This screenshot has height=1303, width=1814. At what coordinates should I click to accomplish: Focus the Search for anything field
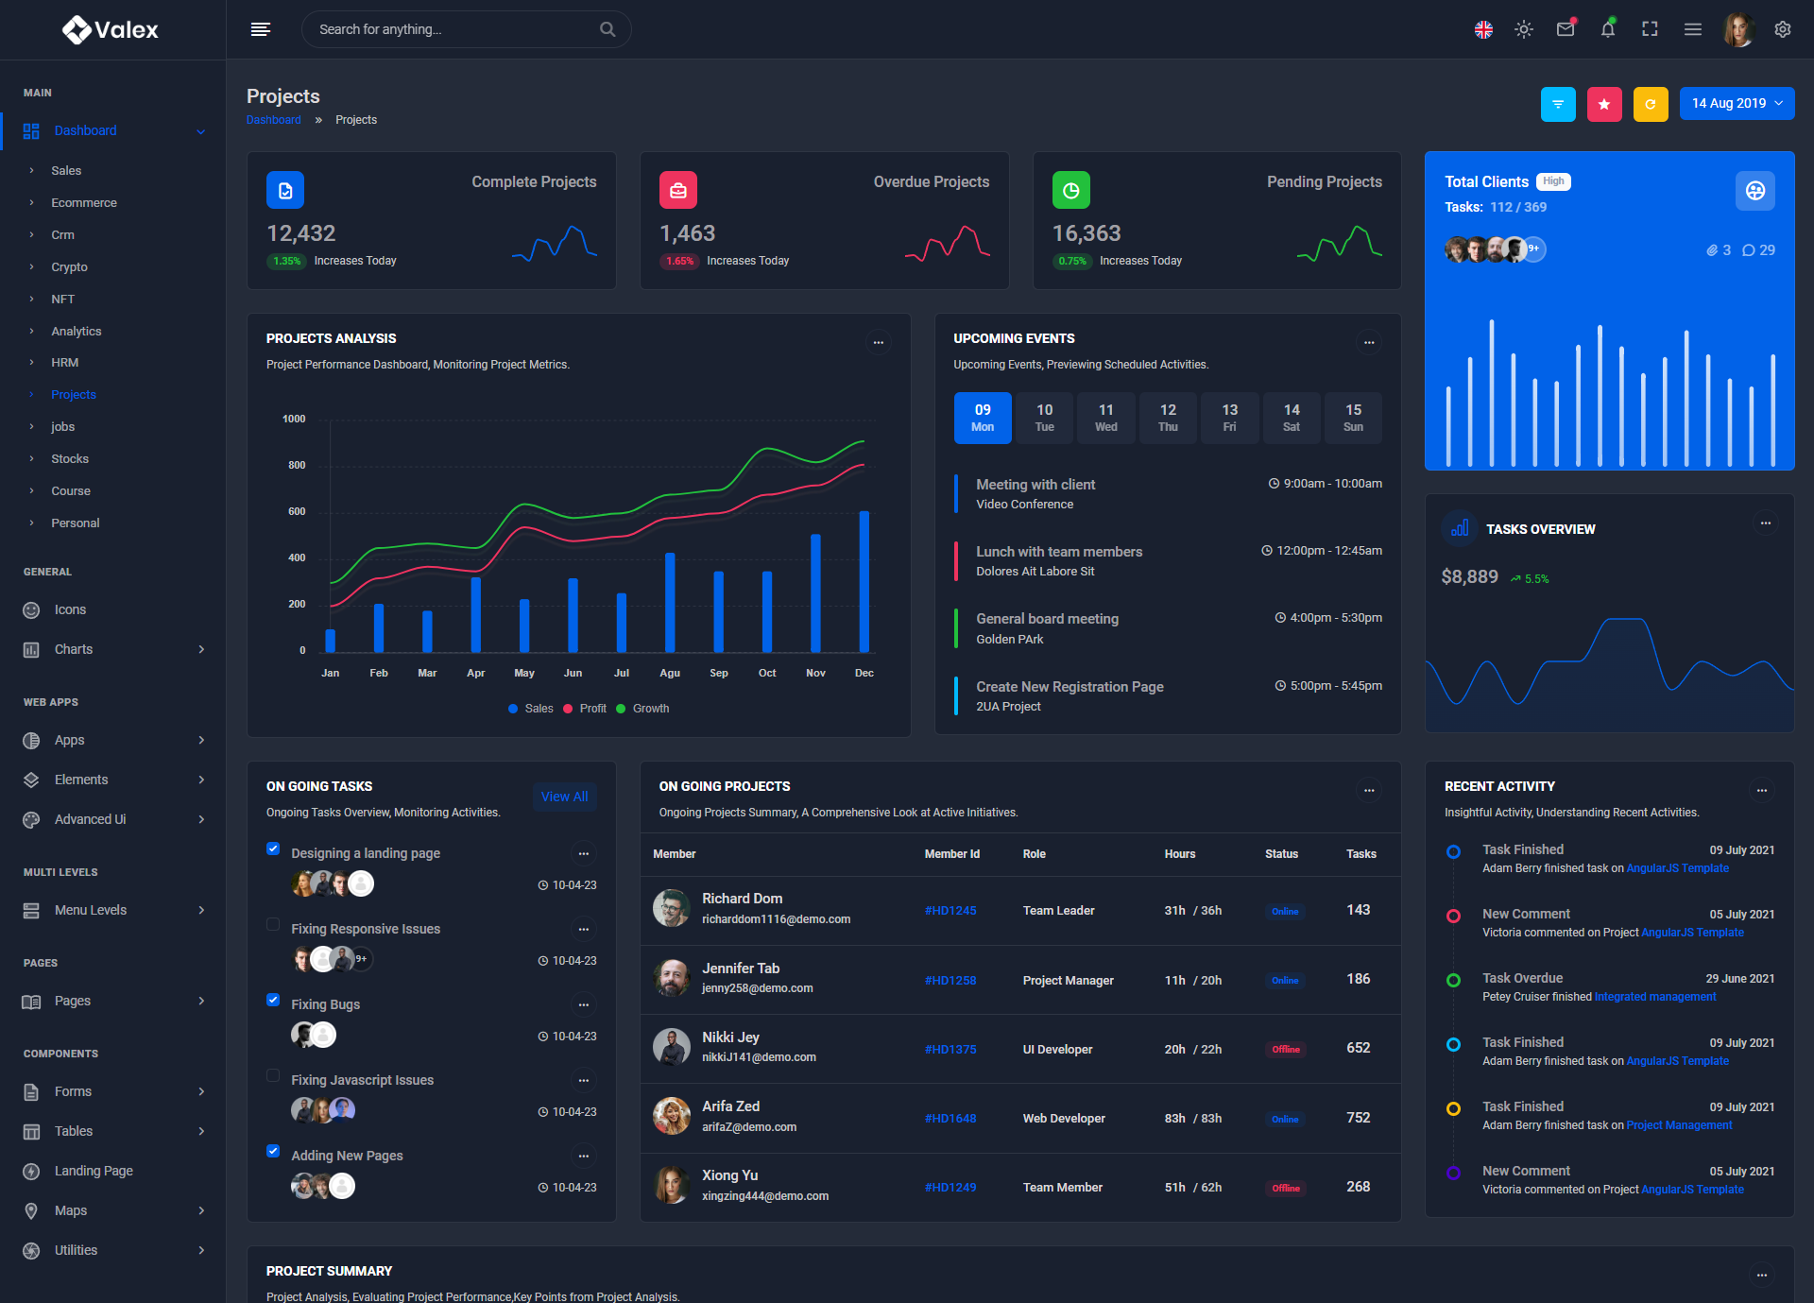(453, 29)
